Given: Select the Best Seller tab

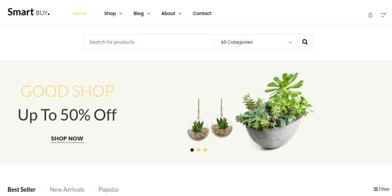Looking at the screenshot, I should point(22,190).
